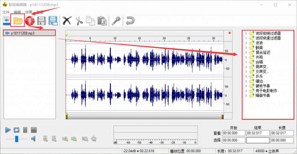The height and width of the screenshot is (154, 297).
Task: Click the yellow start marker on ruler
Action: click(x=67, y=35)
